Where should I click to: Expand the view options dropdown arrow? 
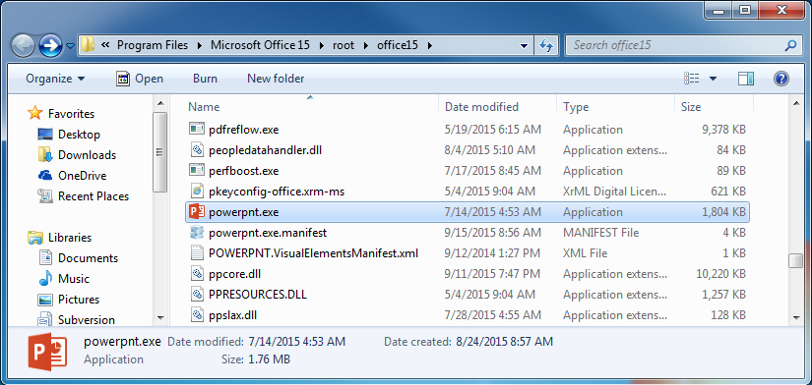pos(714,79)
